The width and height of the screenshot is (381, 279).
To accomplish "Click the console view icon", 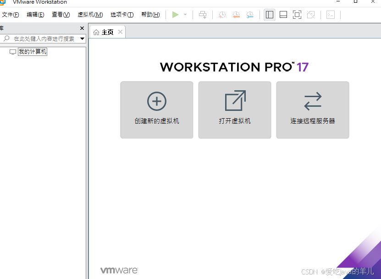I will 331,15.
